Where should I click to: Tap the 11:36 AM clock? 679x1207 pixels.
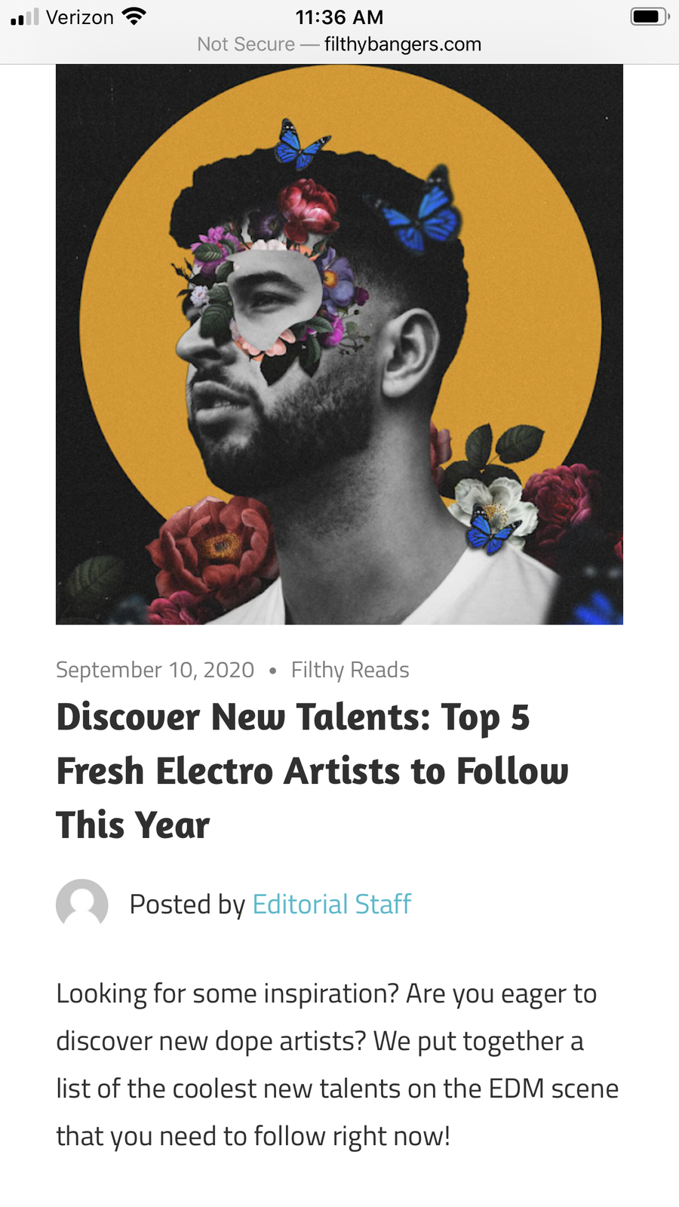click(x=339, y=17)
